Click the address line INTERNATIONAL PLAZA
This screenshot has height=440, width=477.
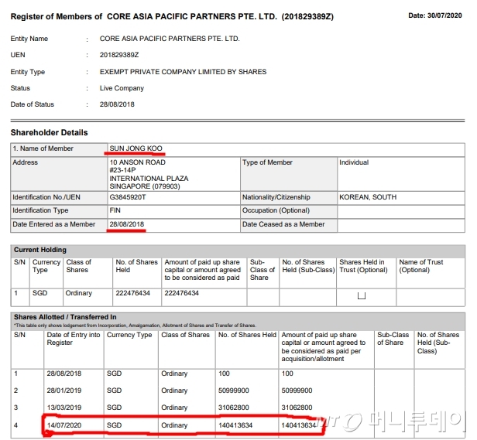tap(149, 179)
